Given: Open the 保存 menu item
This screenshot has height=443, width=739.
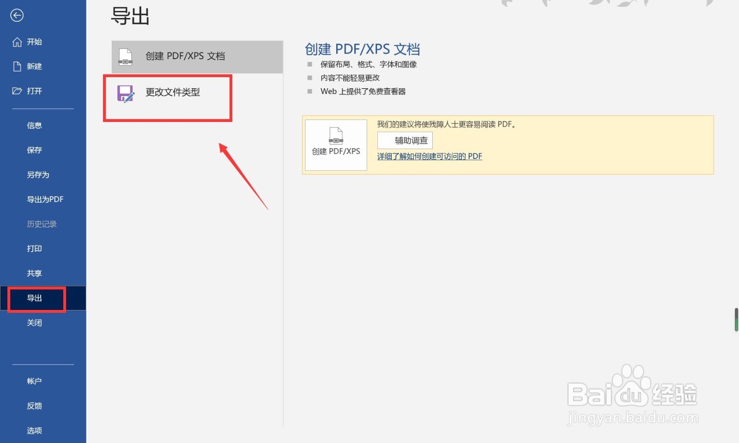Looking at the screenshot, I should point(35,150).
